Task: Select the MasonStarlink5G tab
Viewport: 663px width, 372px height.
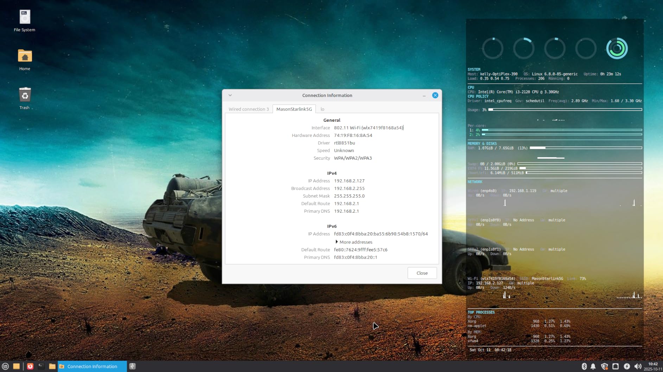Action: point(294,109)
